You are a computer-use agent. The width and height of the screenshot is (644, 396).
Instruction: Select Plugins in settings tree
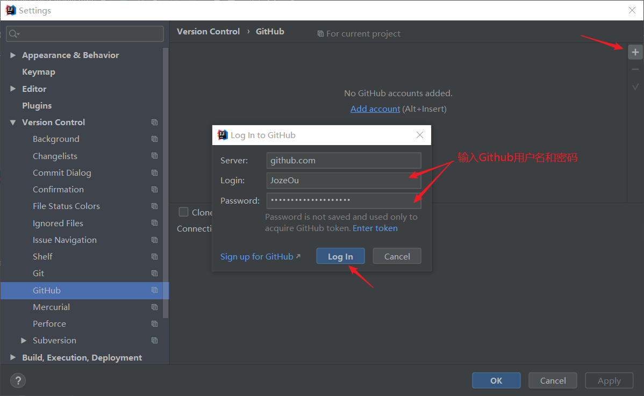[x=37, y=105]
